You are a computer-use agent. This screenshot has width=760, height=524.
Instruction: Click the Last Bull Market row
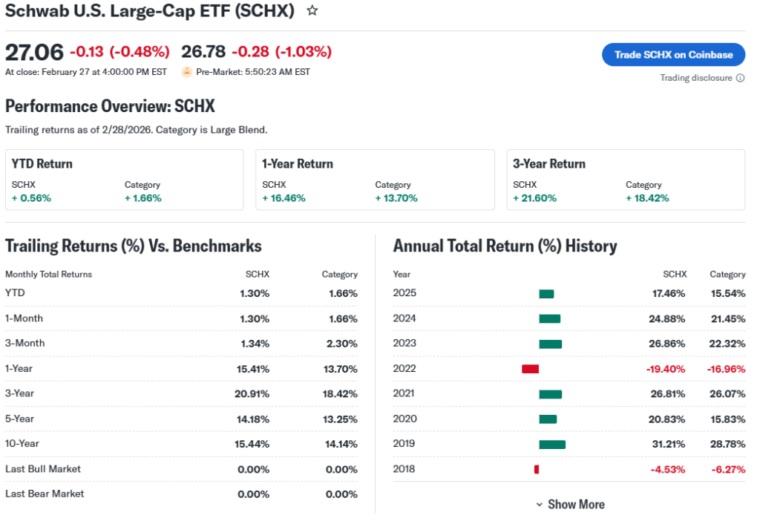(x=181, y=469)
